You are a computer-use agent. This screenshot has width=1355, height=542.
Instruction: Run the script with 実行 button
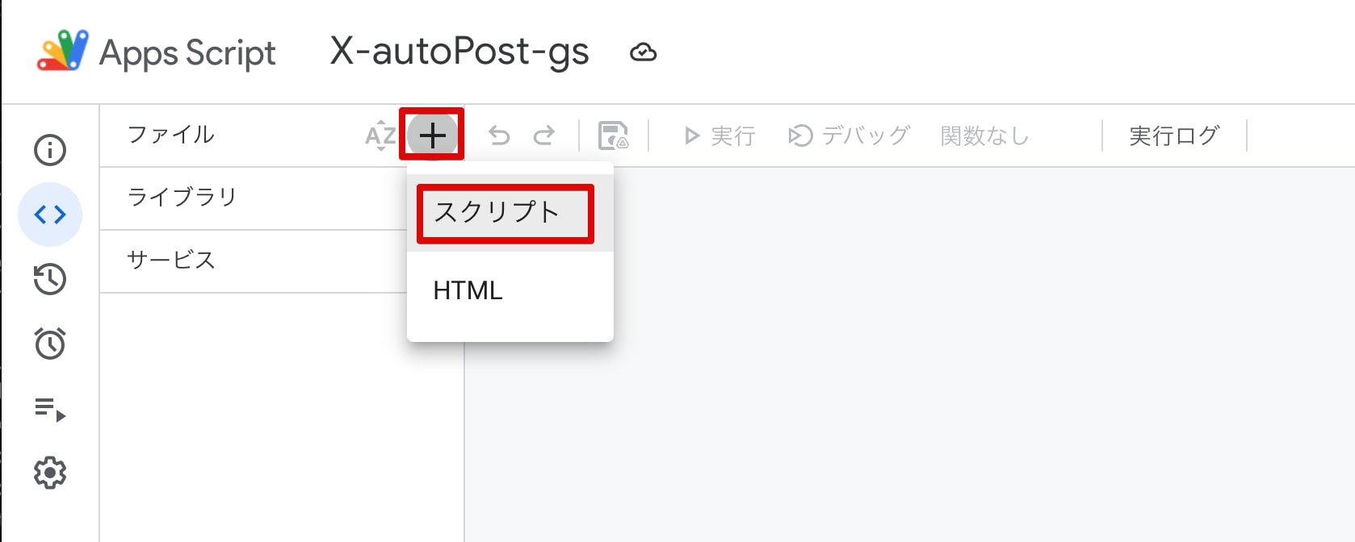point(719,135)
